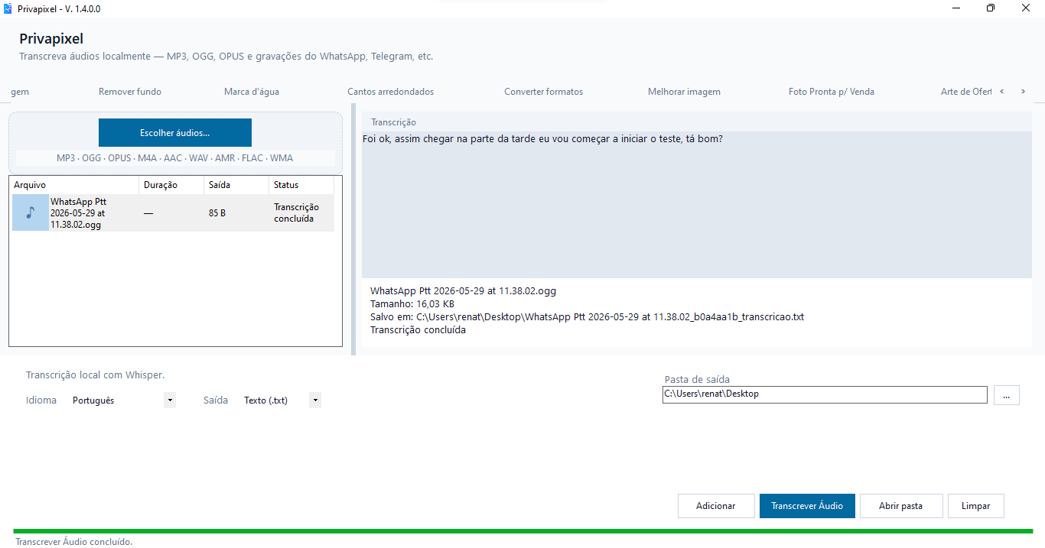Restore down the Privapixel window
The width and height of the screenshot is (1045, 548).
pos(991,8)
